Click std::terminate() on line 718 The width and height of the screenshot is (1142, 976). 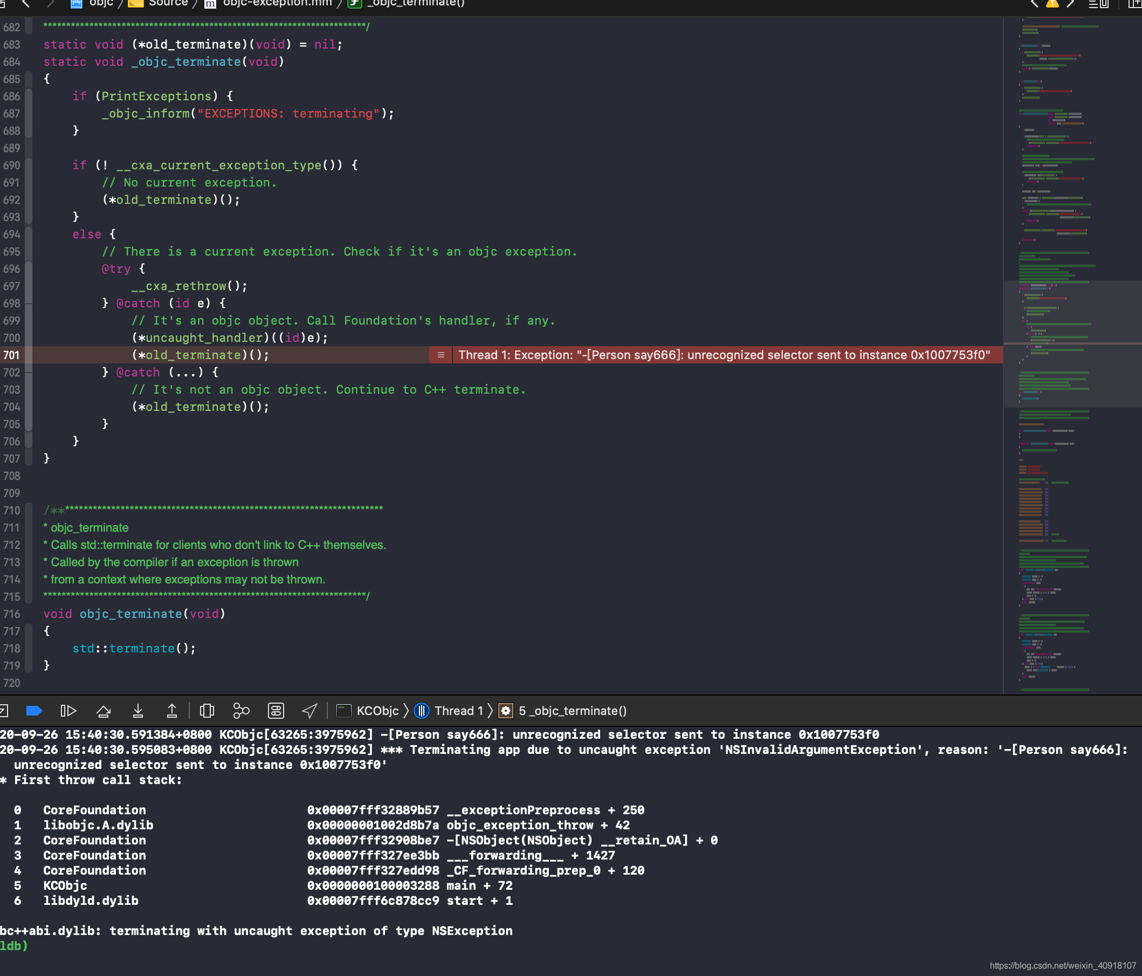(x=134, y=649)
